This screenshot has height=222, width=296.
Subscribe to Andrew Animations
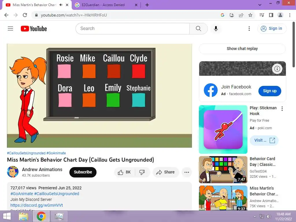click(83, 172)
